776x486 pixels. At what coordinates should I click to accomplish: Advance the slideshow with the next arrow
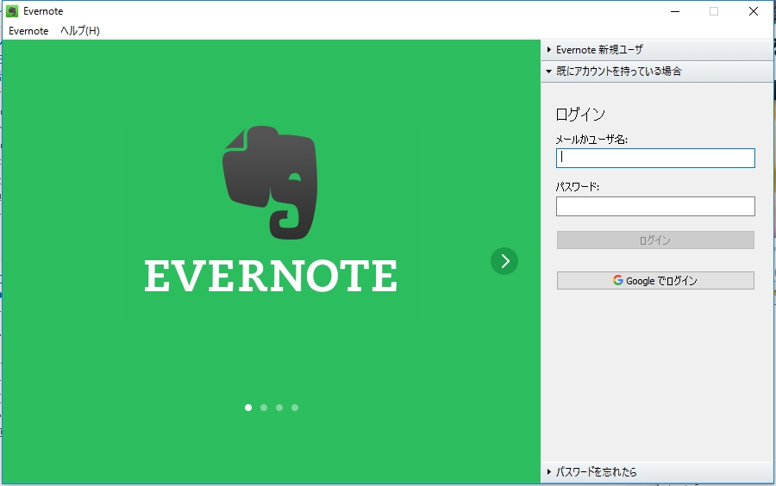[x=504, y=261]
